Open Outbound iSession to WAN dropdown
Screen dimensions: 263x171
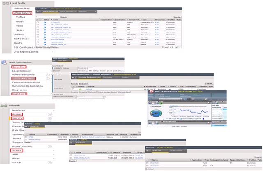coord(91,97)
